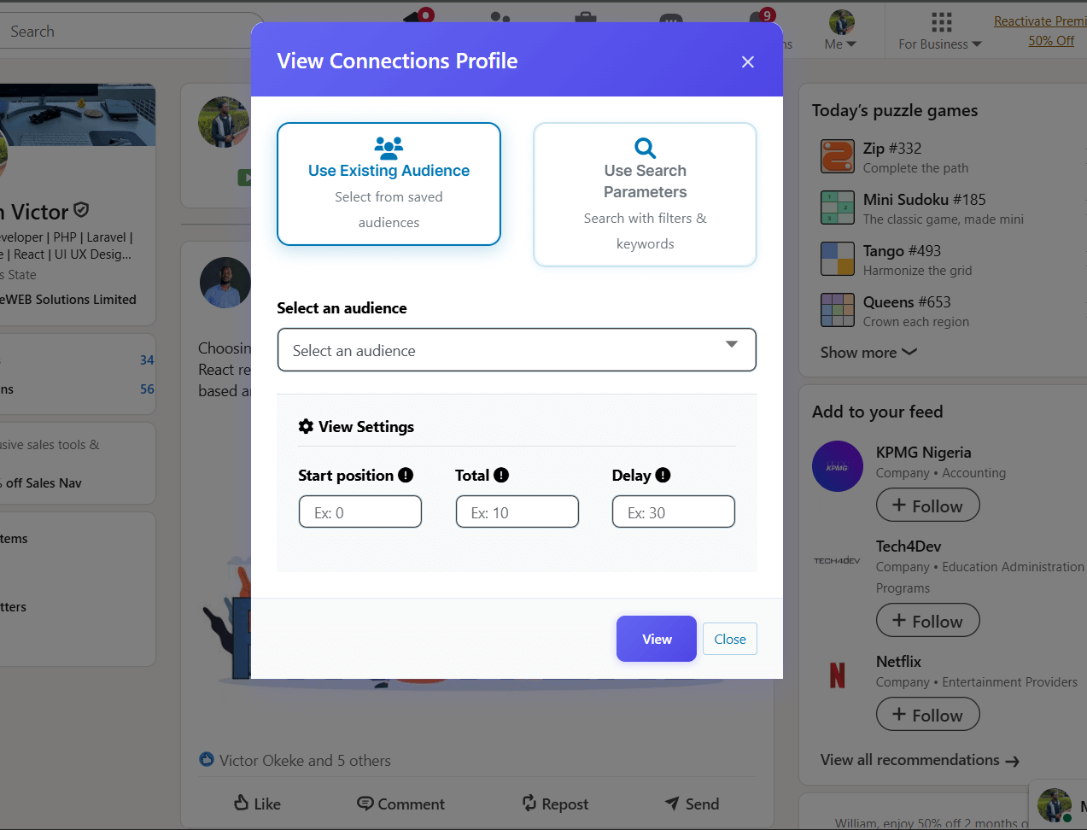
Task: Open the Queens #653 puzzle icon
Action: (x=837, y=311)
